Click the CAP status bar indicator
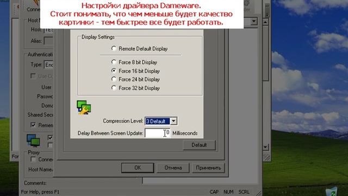The height and width of the screenshot is (196, 348). 214,192
